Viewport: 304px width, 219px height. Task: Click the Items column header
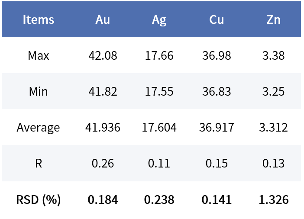point(39,20)
